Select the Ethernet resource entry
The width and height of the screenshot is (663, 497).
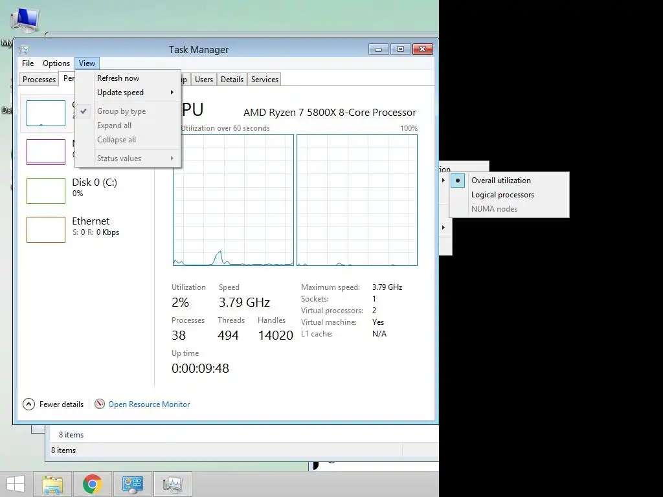pyautogui.click(x=87, y=230)
